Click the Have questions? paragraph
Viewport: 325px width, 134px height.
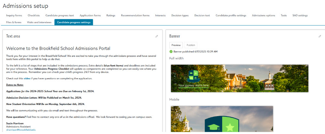pos(79,117)
